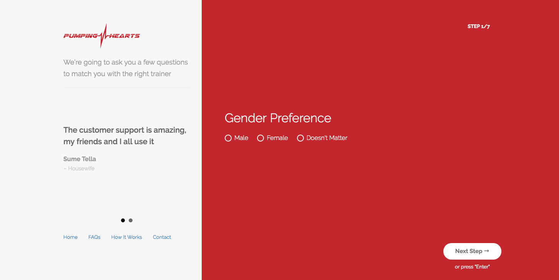Click the customer support testimonial quote
This screenshot has height=280, width=559.
pos(125,136)
